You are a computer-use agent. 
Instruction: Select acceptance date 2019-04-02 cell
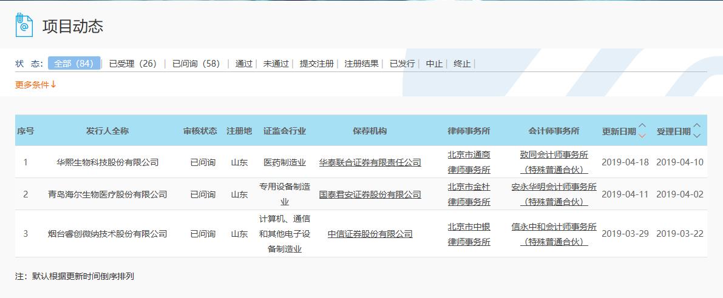tap(680, 194)
